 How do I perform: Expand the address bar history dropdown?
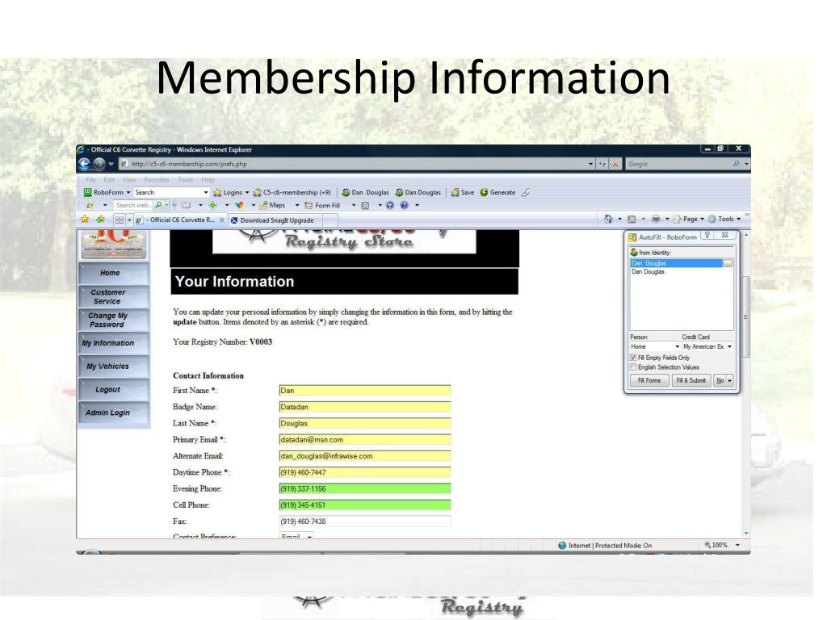pos(590,165)
